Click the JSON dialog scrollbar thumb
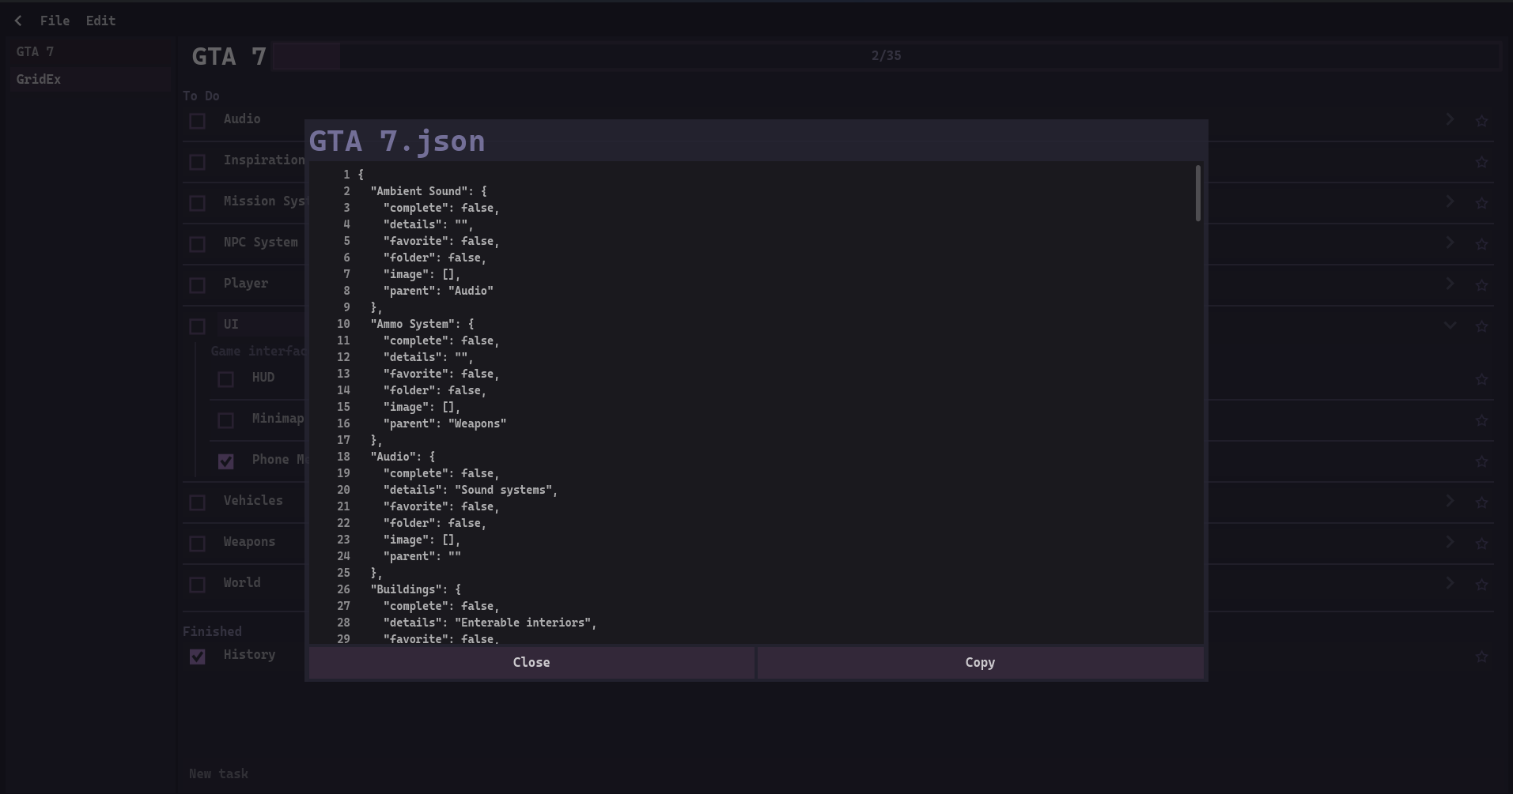 pos(1198,194)
